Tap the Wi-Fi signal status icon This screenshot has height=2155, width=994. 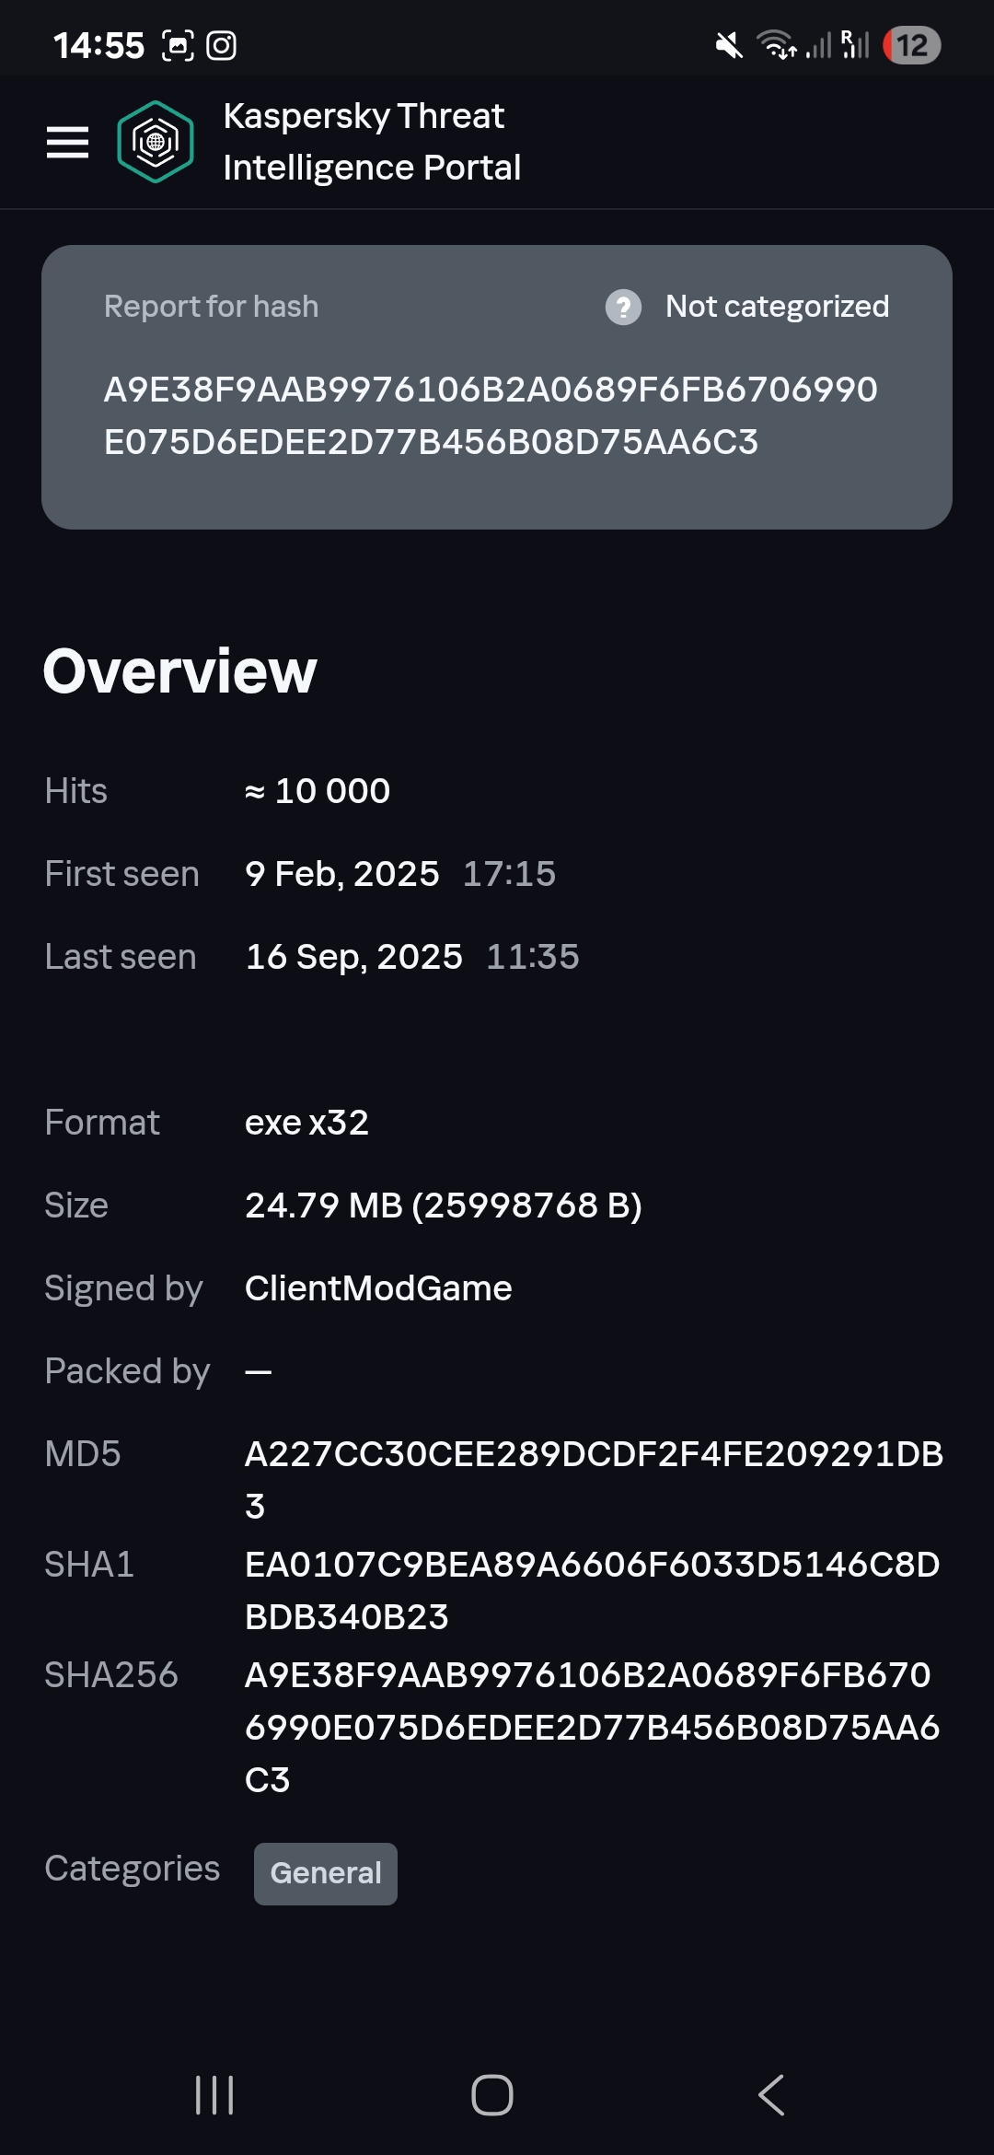776,45
